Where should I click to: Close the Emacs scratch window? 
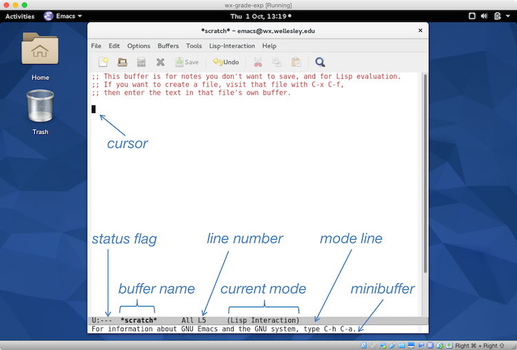pos(420,30)
